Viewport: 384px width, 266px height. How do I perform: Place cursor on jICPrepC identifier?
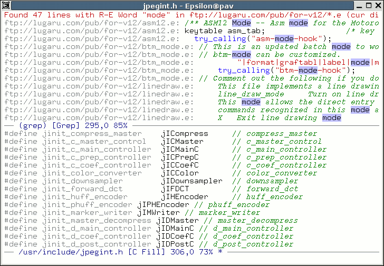pyautogui.click(x=180, y=157)
